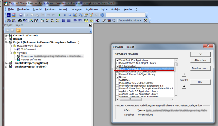
Task: Check the Custom31 reference checkbox
Action: coord(118,80)
